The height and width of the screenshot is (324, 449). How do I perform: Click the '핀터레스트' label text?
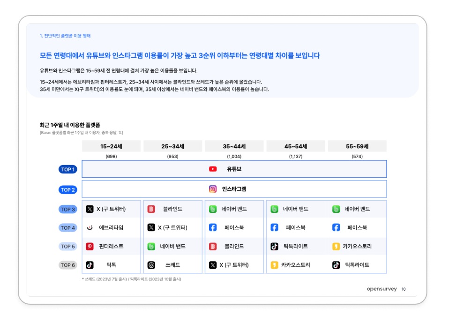click(111, 246)
